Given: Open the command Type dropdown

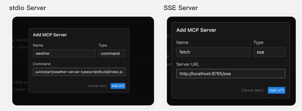Looking at the screenshot, I should coord(112,53).
